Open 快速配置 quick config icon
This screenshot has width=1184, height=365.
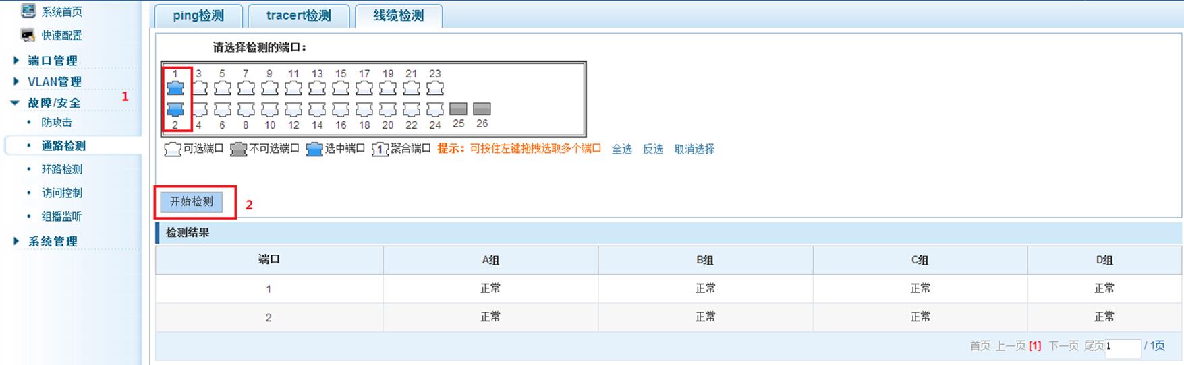coord(28,35)
